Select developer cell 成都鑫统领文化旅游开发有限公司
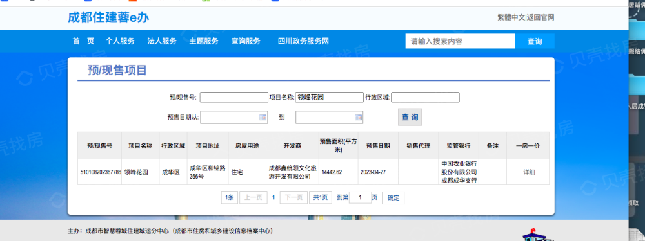This screenshot has height=241, width=645. pos(292,172)
